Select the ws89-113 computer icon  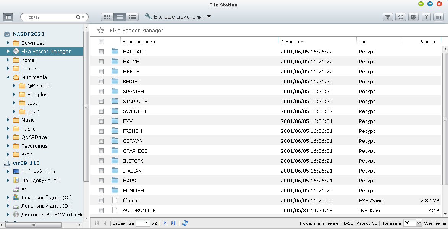pos(7,163)
